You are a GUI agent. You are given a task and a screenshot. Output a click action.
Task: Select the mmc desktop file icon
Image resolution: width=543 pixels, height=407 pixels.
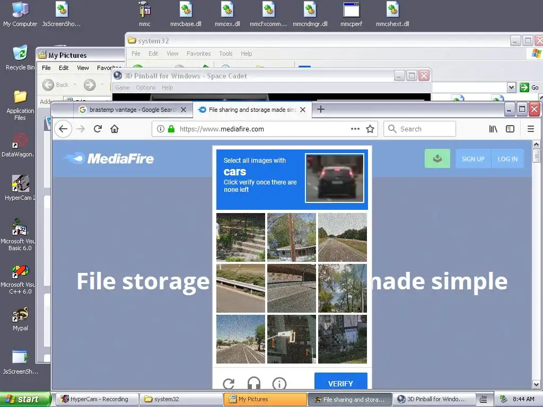[x=145, y=14]
